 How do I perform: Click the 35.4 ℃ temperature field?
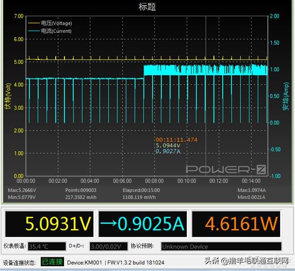47,246
